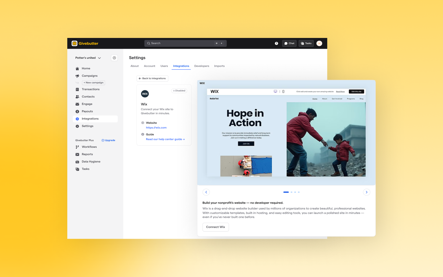The height and width of the screenshot is (277, 443).
Task: Open the https://wix.com link
Action: 156,128
